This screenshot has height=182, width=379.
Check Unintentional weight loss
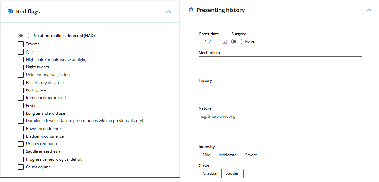(x=21, y=75)
